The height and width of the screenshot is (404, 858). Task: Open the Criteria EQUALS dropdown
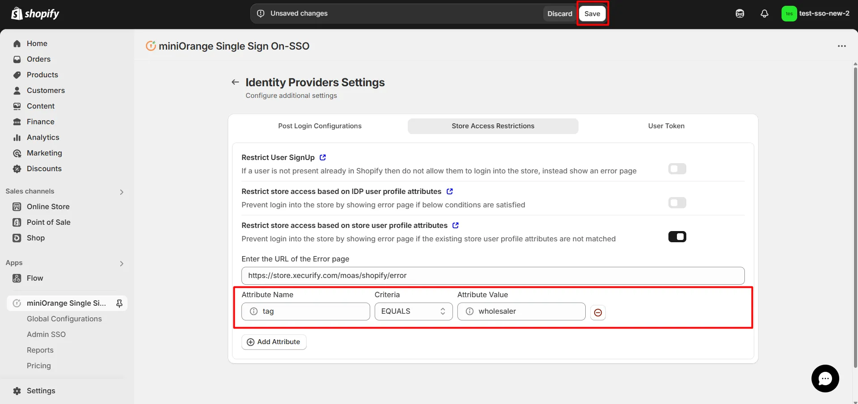414,311
